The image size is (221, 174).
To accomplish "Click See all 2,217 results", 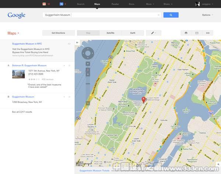I will [22, 112].
